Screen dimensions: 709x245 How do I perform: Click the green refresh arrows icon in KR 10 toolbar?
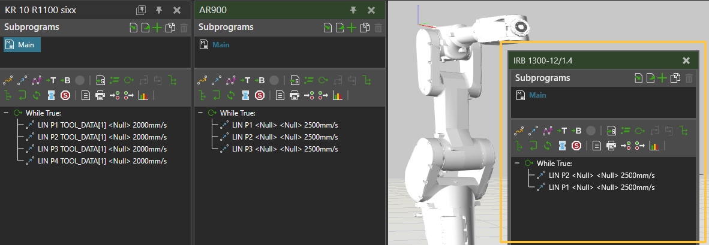pos(37,95)
